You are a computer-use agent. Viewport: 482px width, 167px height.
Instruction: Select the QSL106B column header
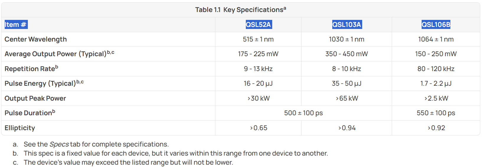pos(436,24)
